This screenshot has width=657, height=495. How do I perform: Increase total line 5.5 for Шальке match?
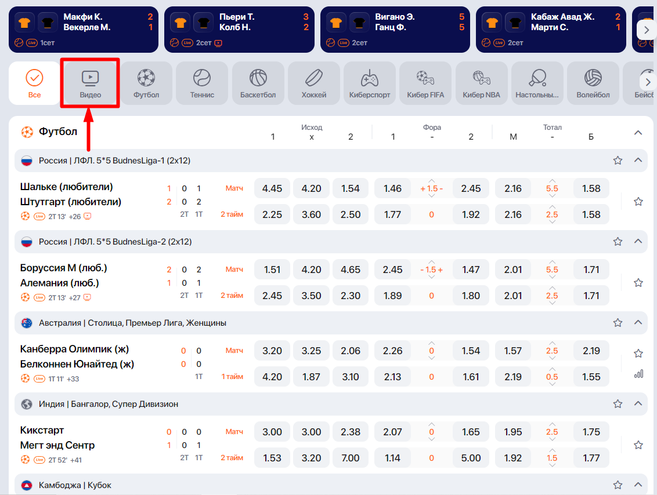(552, 180)
